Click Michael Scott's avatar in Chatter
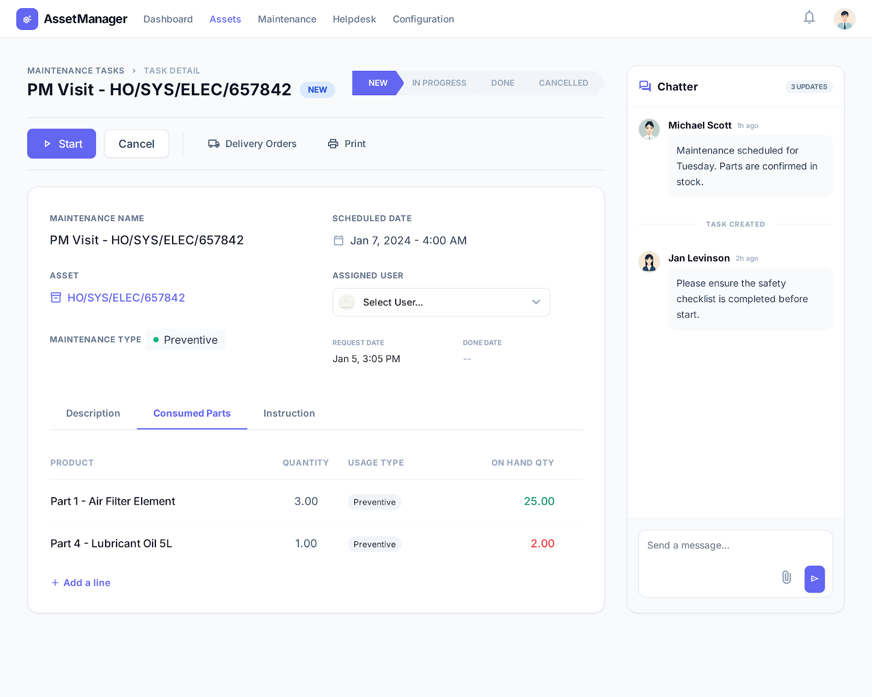The image size is (872, 697). click(x=649, y=130)
